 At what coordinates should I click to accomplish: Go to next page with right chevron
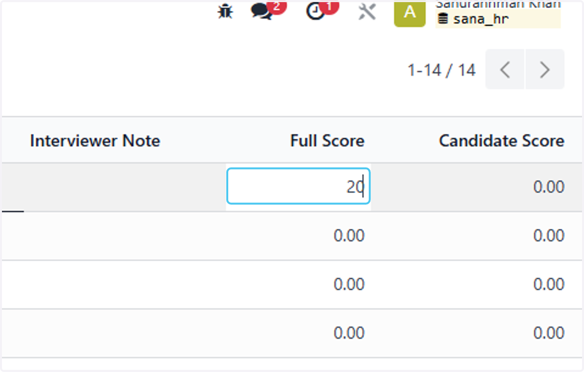(x=545, y=70)
